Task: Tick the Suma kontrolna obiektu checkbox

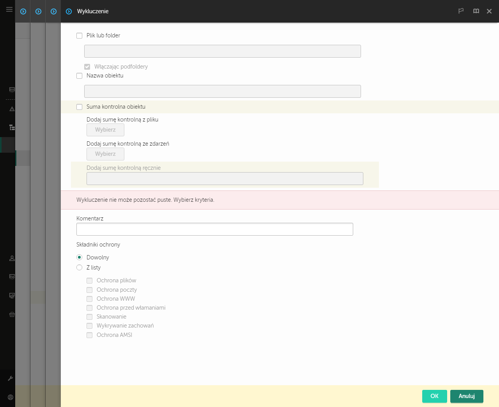Action: 80,107
